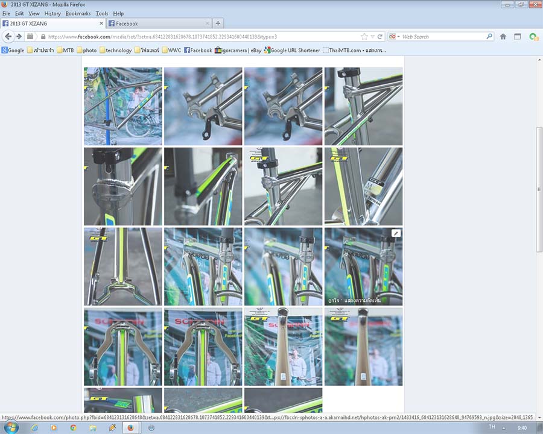
Task: Open a new tab with plus button
Action: tap(218, 23)
